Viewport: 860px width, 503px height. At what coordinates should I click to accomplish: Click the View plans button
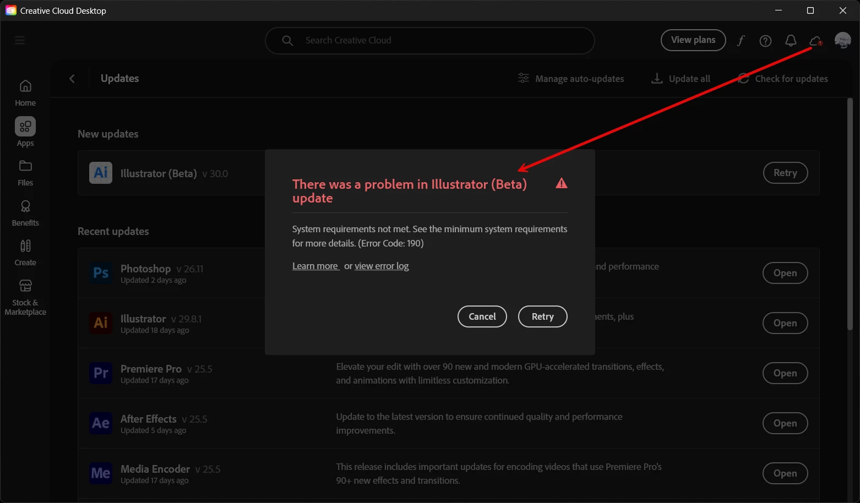point(693,40)
